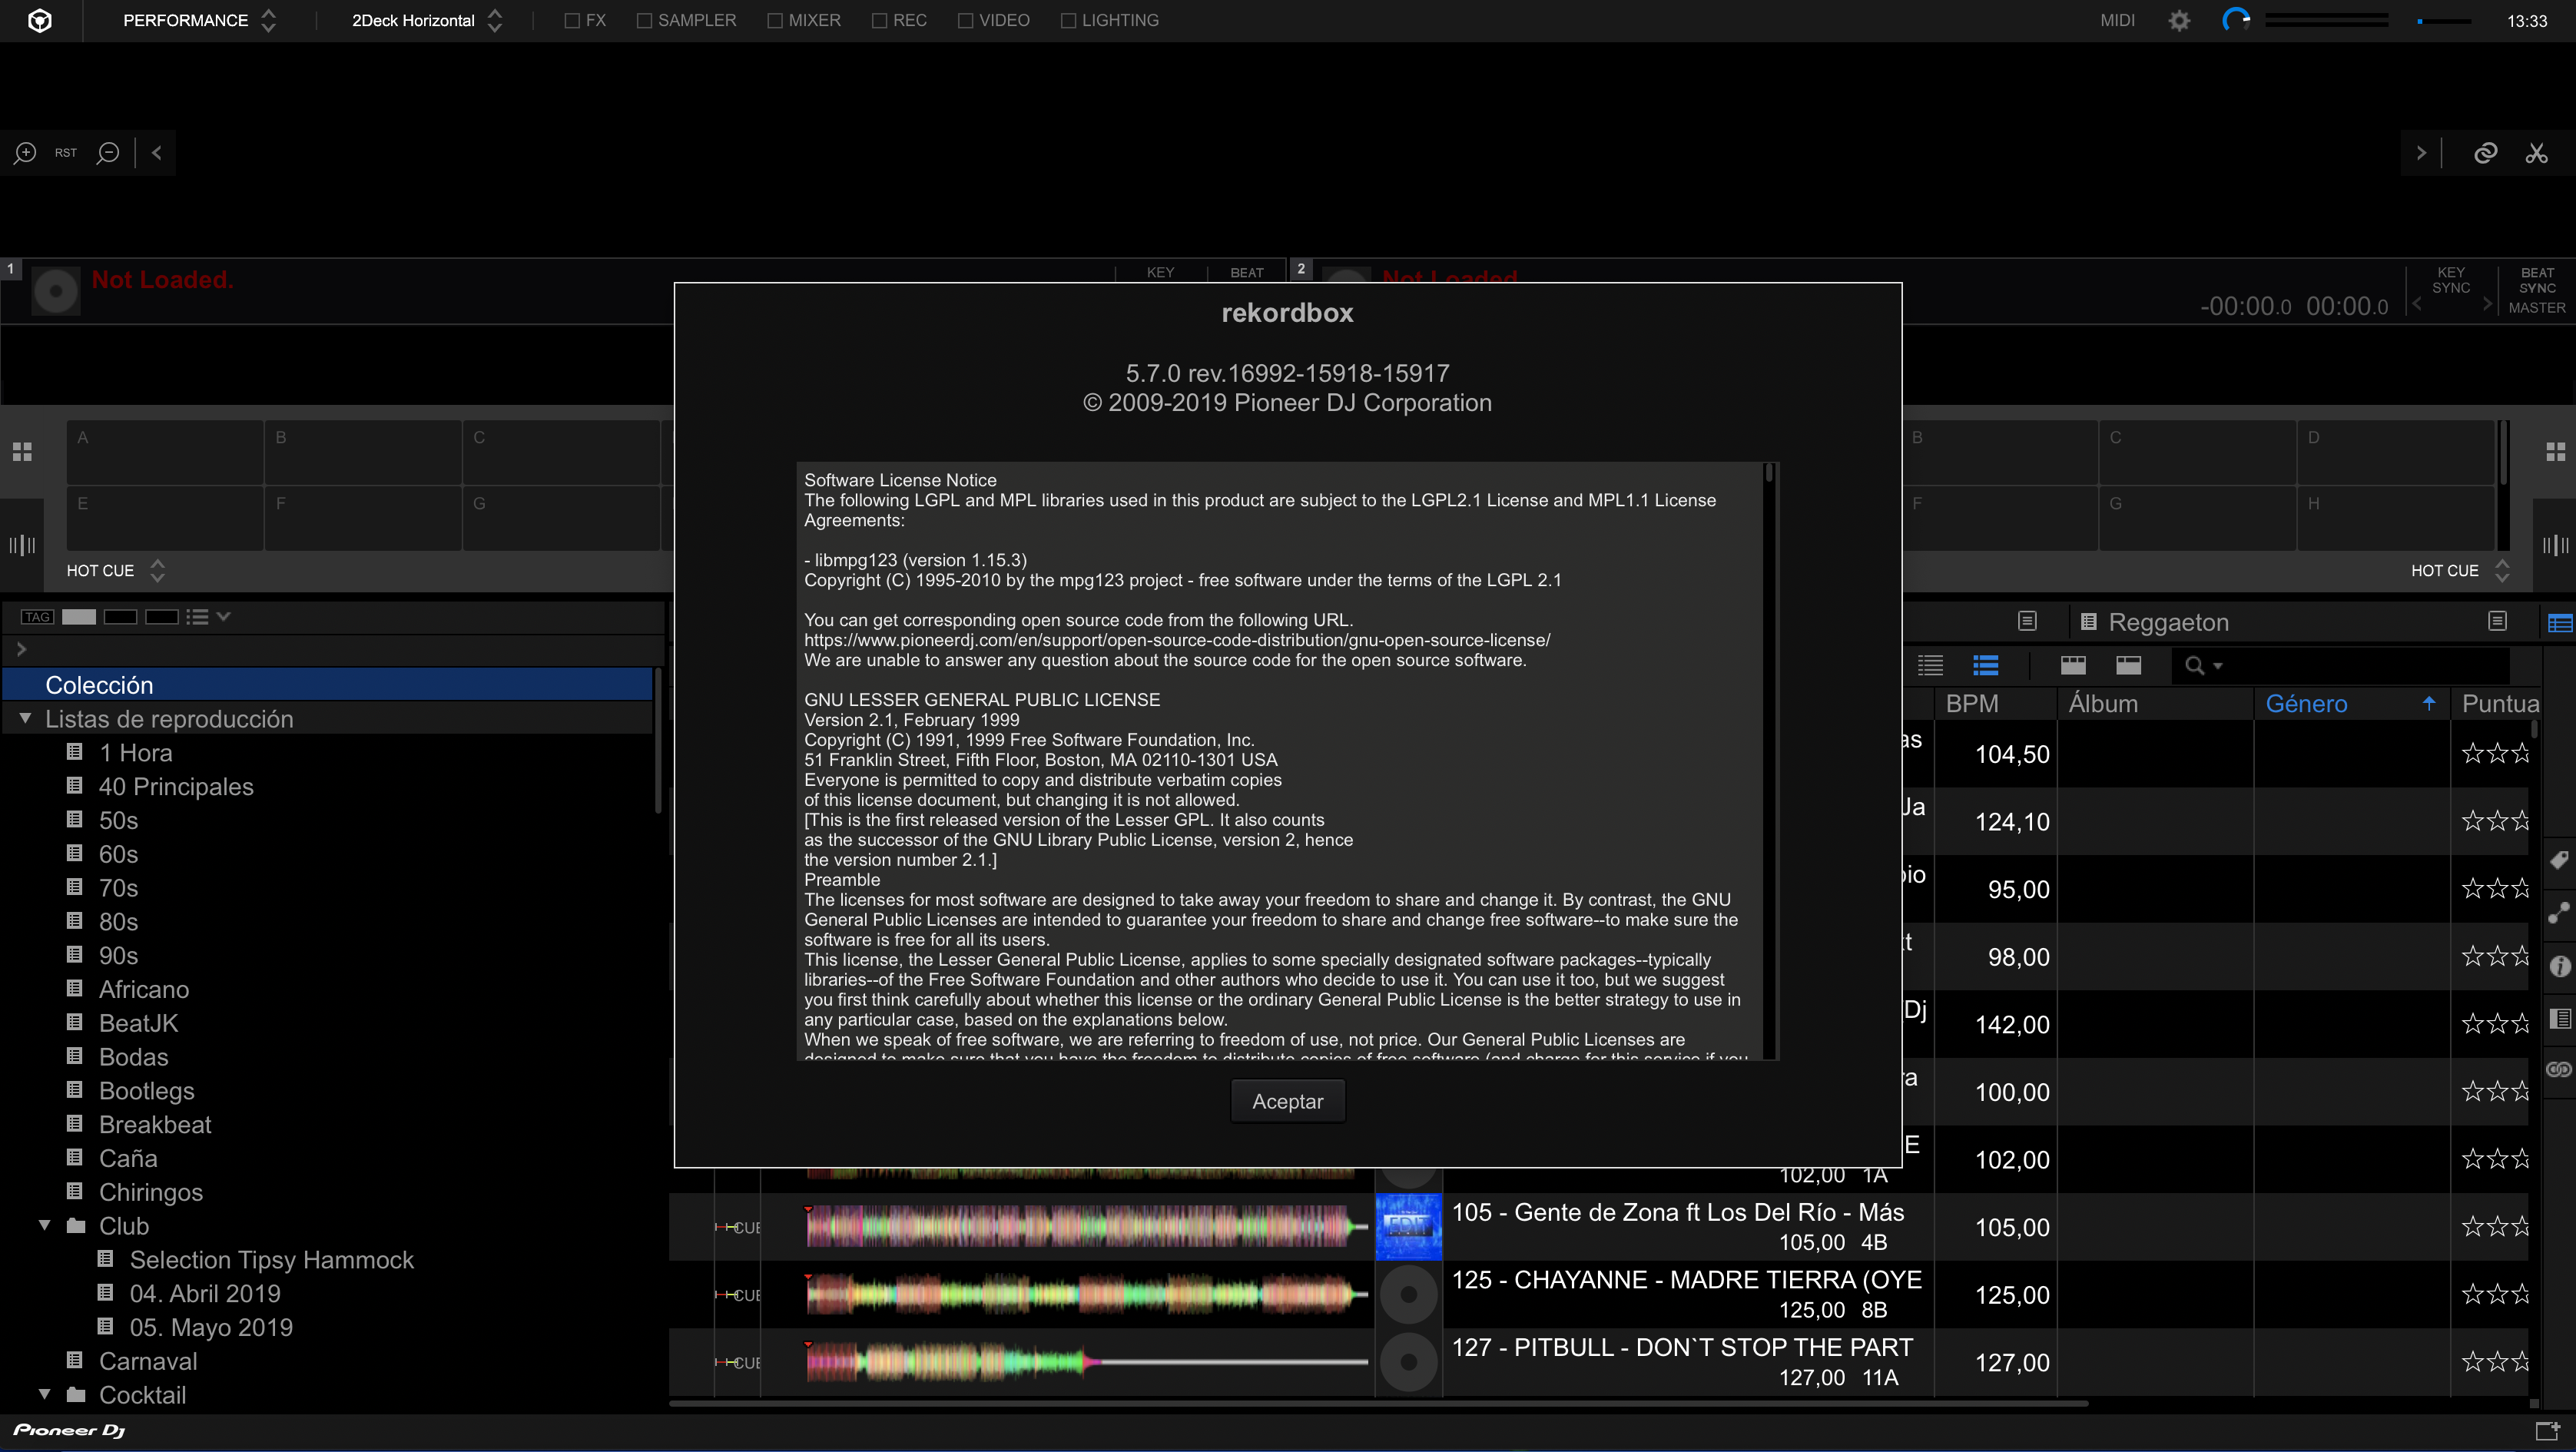Click the bottom-right window icon in the status bar

coord(2548,1431)
